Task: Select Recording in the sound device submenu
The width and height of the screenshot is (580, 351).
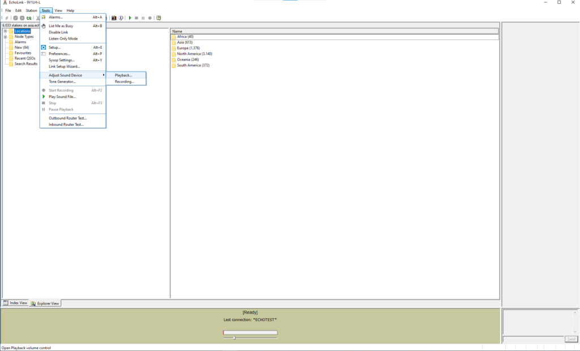Action: tap(126, 82)
